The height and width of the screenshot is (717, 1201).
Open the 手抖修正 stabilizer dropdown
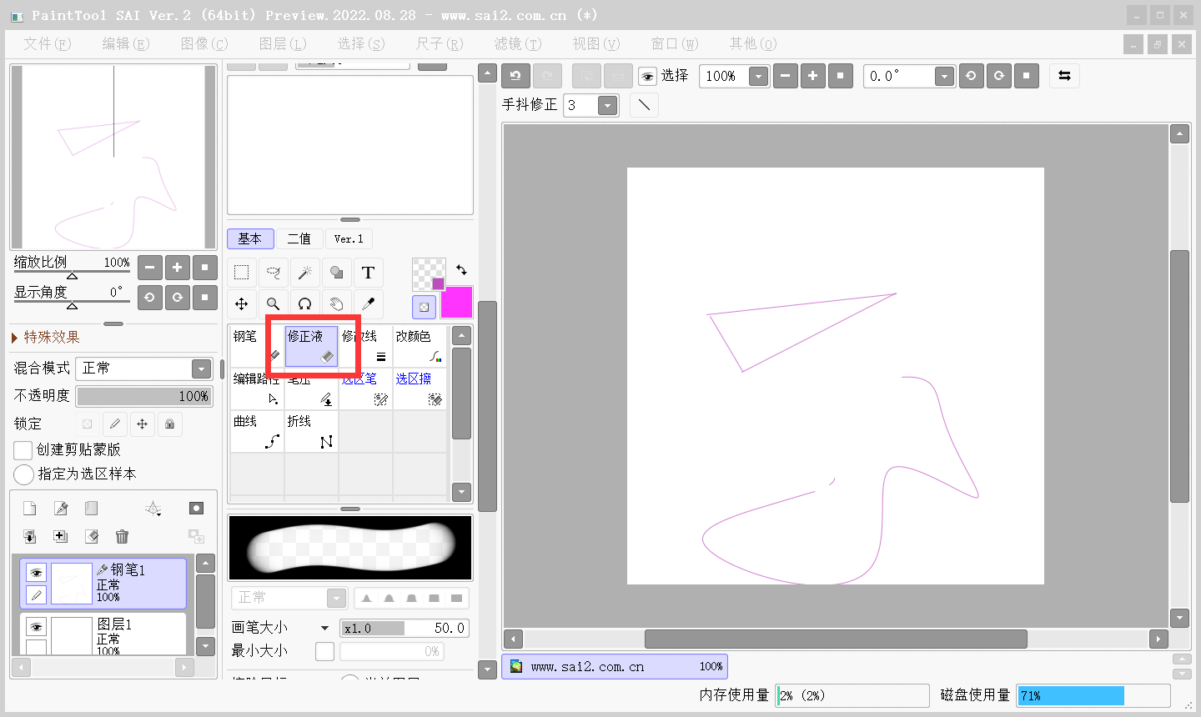pyautogui.click(x=608, y=105)
